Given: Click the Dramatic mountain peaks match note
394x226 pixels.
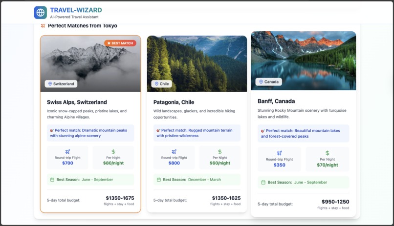Looking at the screenshot, I should [90, 133].
